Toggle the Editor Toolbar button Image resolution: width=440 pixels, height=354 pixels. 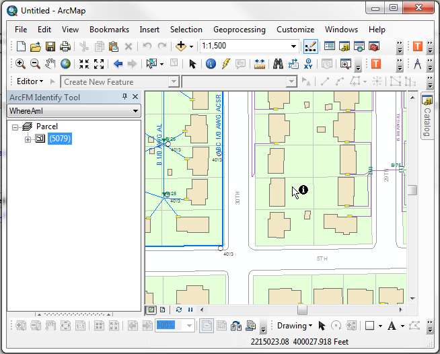tap(310, 46)
